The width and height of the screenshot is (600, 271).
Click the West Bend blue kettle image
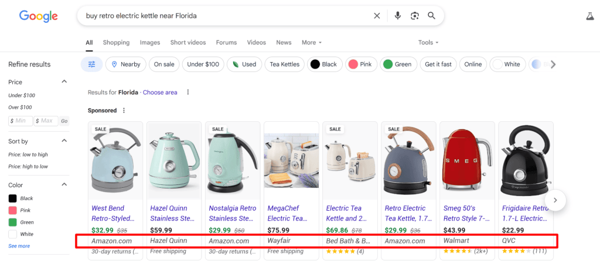[115, 160]
